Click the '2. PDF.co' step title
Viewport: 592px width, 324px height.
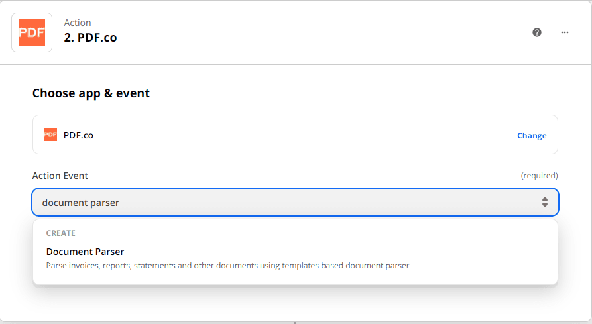pyautogui.click(x=90, y=38)
